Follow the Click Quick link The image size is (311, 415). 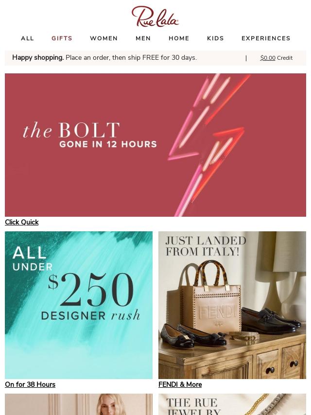(x=22, y=223)
